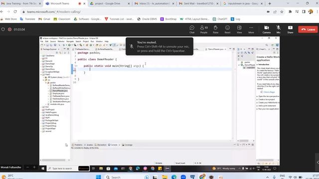Open the Source menu in Eclipse
Viewport: 319px width, 179px height.
[x=53, y=41]
